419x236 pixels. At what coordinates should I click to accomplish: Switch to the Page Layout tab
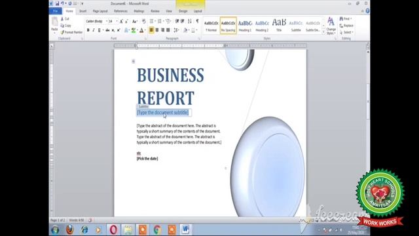100,11
